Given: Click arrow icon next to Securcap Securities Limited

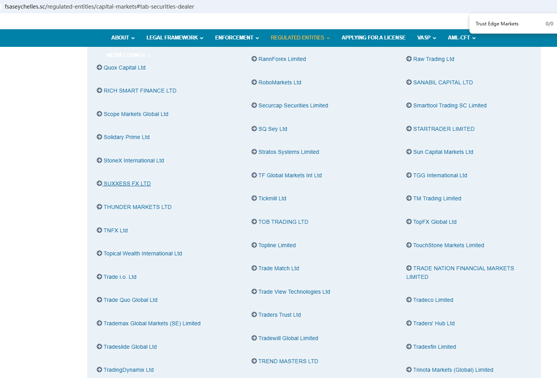Looking at the screenshot, I should 254,105.
